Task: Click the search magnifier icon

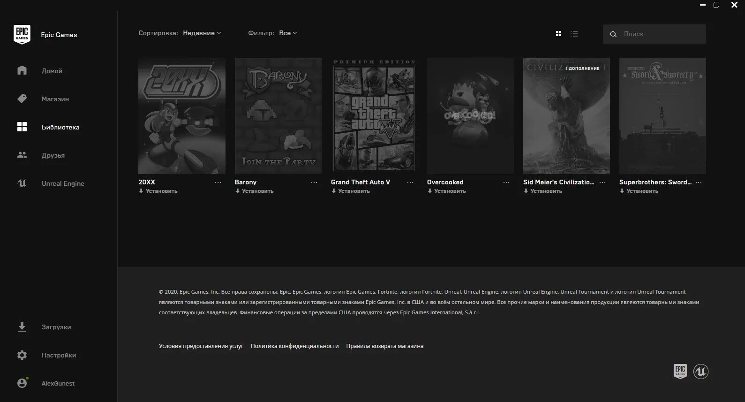Action: [613, 34]
